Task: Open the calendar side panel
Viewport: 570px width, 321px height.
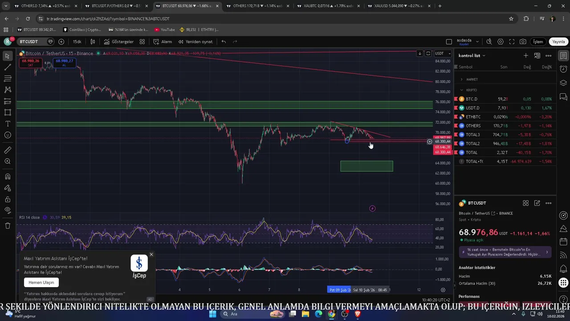Action: pyautogui.click(x=563, y=241)
